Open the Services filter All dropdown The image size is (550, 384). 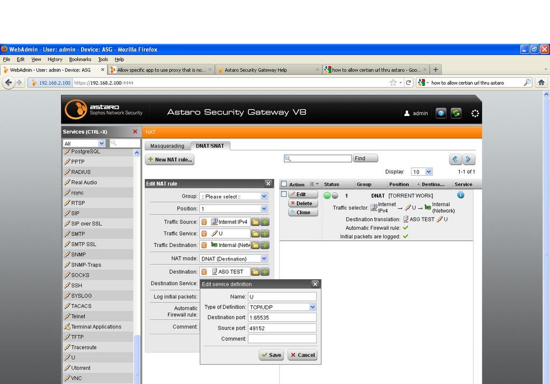tap(102, 143)
